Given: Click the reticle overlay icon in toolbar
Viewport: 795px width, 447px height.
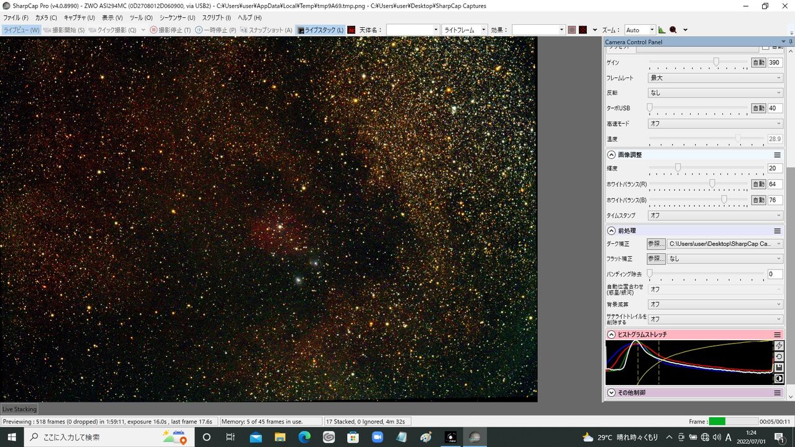Looking at the screenshot, I should [x=583, y=30].
